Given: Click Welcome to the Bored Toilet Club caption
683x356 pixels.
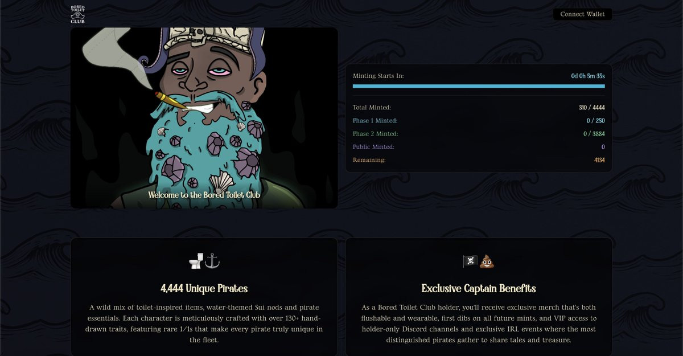Looking at the screenshot, I should tap(204, 195).
